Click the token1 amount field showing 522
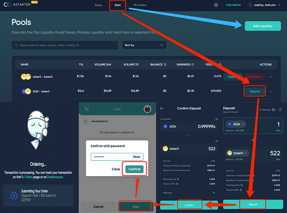 click(275, 153)
